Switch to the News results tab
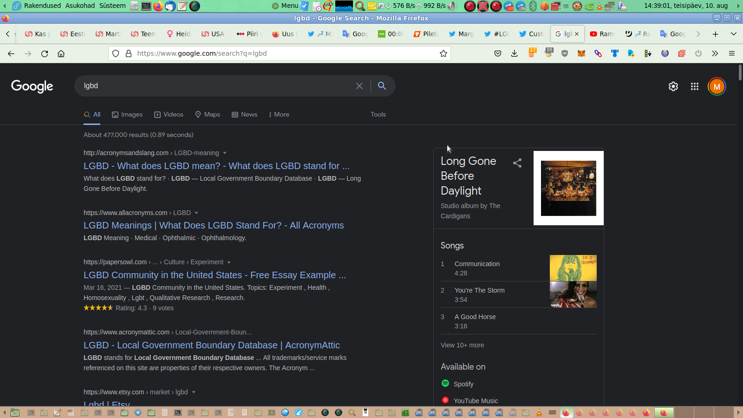743x418 pixels. 245,114
